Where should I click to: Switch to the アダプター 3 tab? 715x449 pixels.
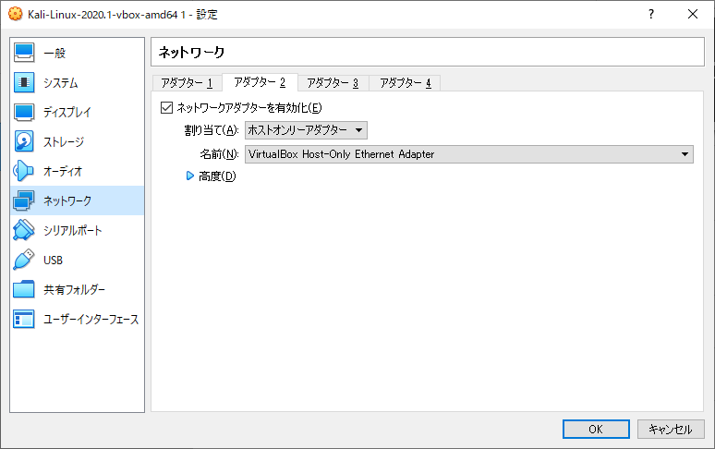point(333,83)
